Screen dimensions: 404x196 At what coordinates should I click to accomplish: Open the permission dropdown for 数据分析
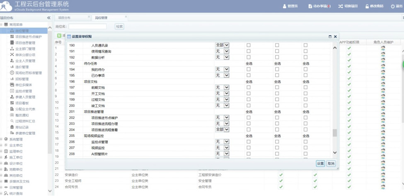226,57
